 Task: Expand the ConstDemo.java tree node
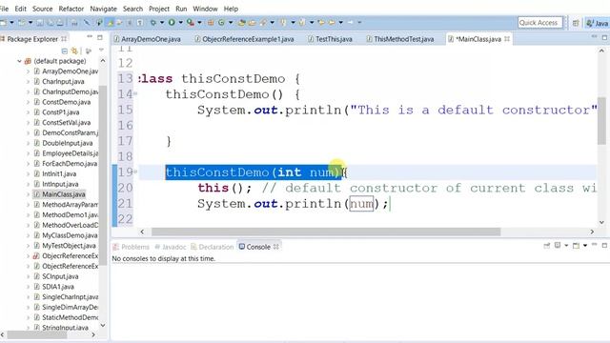pos(28,102)
